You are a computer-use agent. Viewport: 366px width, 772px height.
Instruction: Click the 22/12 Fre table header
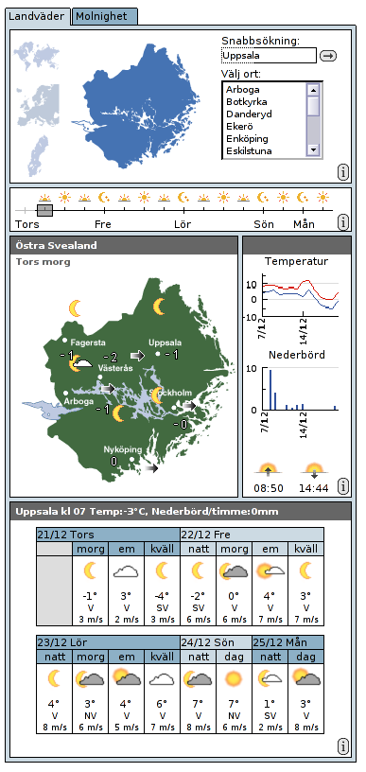pyautogui.click(x=253, y=535)
